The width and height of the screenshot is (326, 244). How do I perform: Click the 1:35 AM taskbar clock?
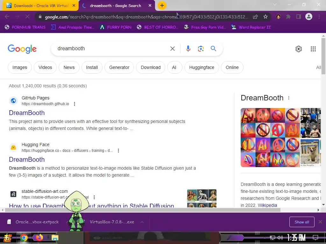click(296, 238)
